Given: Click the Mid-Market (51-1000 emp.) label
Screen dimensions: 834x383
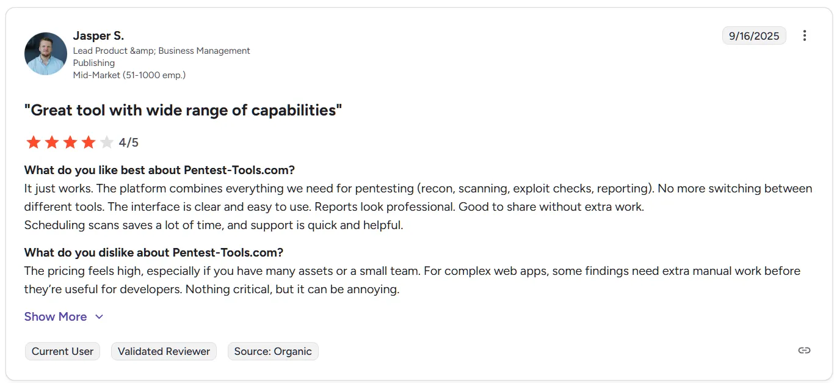Looking at the screenshot, I should [x=129, y=75].
